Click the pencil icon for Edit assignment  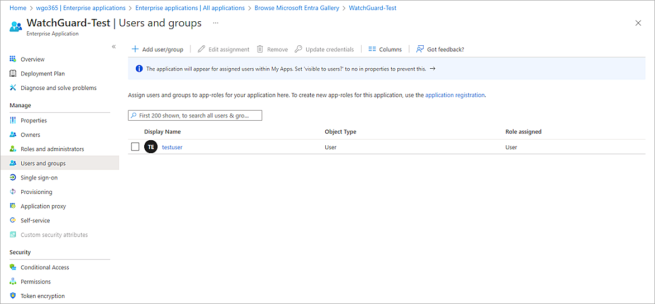tap(201, 49)
